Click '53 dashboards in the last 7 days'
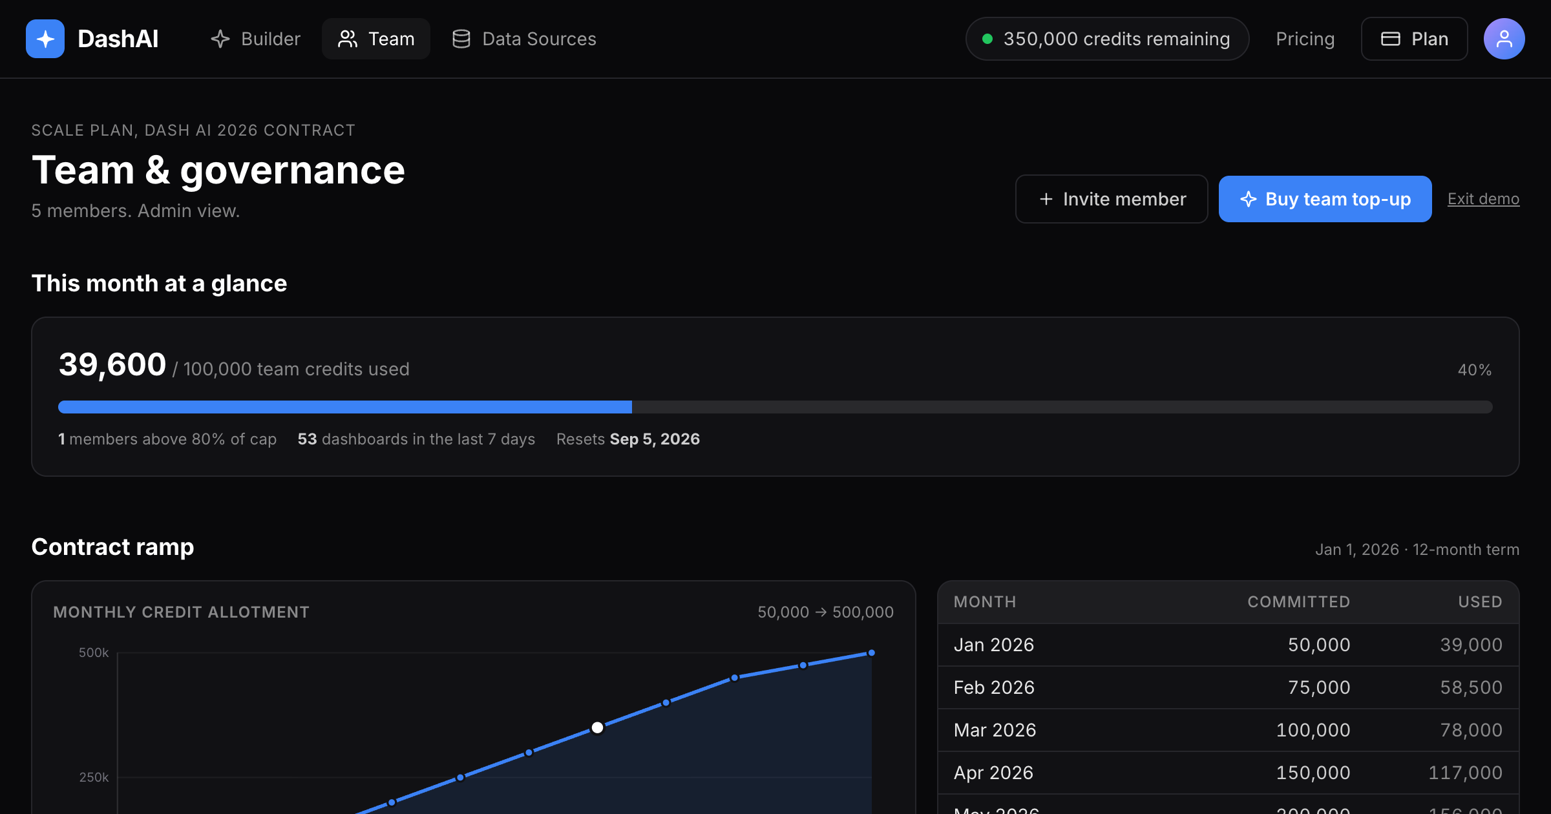The image size is (1551, 814). [x=416, y=439]
